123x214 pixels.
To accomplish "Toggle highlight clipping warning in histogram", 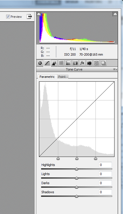I will (115, 14).
